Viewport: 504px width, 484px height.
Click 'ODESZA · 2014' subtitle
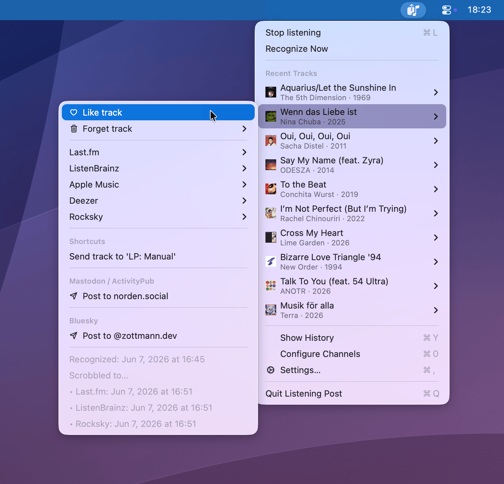tap(307, 170)
